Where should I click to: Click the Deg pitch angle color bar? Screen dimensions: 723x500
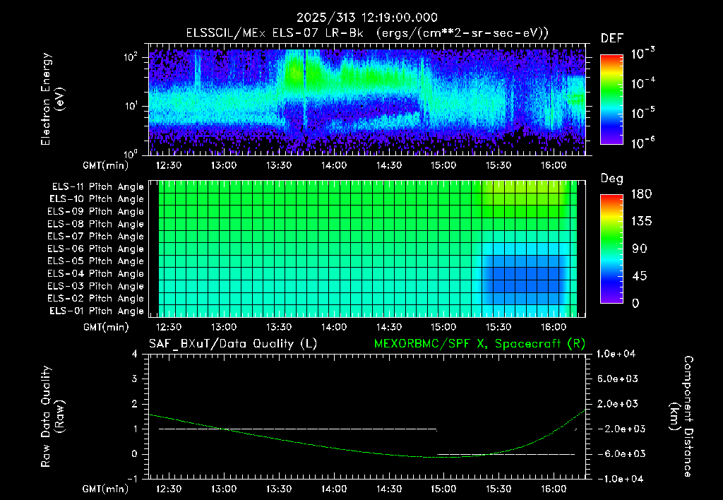(x=612, y=249)
